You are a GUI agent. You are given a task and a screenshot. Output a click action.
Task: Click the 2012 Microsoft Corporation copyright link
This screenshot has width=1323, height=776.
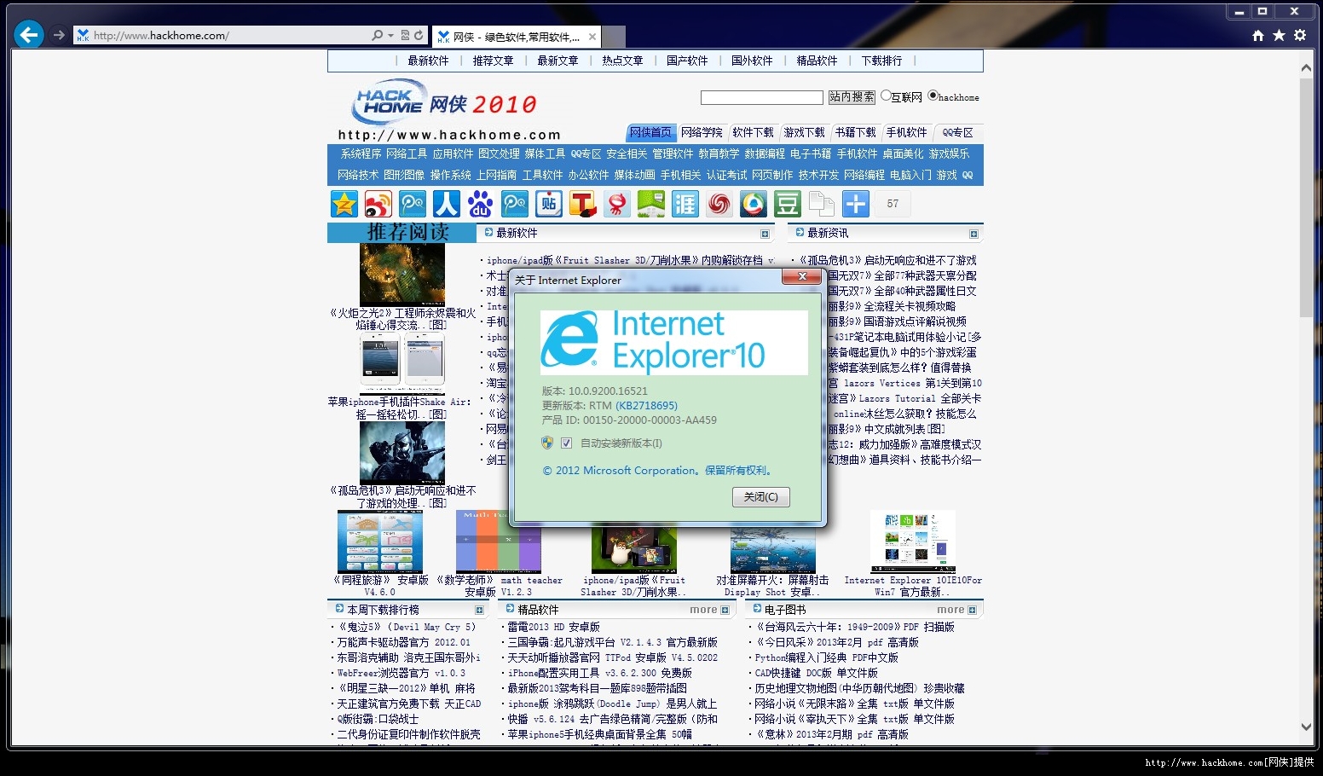coord(657,471)
